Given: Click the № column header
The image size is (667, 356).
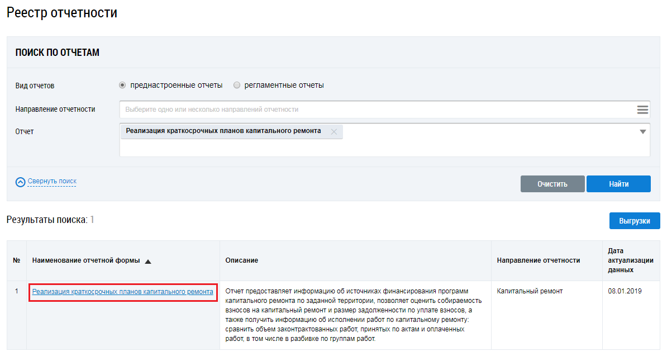Looking at the screenshot, I should (17, 260).
